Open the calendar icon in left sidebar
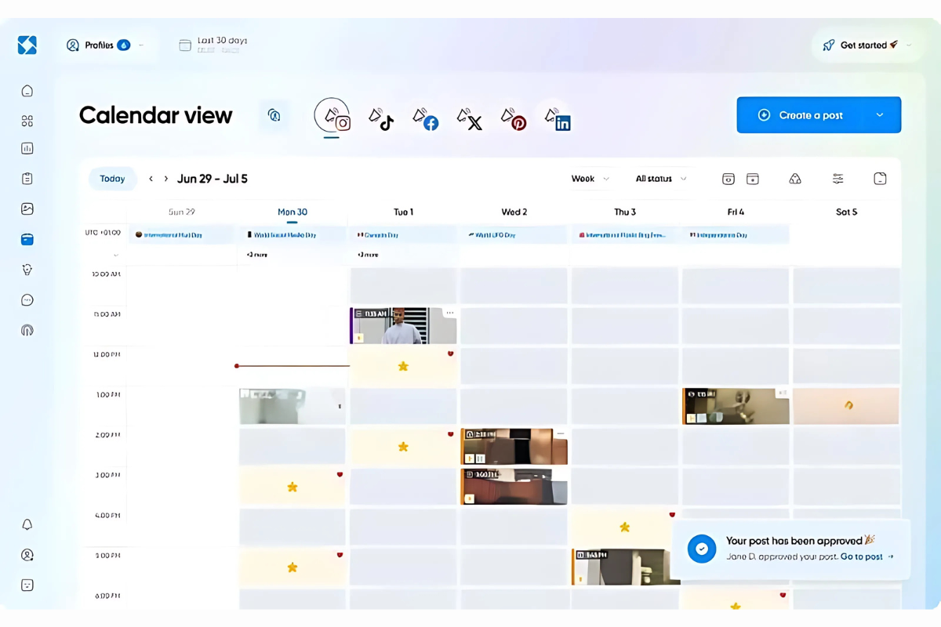Image resolution: width=941 pixels, height=627 pixels. click(27, 240)
